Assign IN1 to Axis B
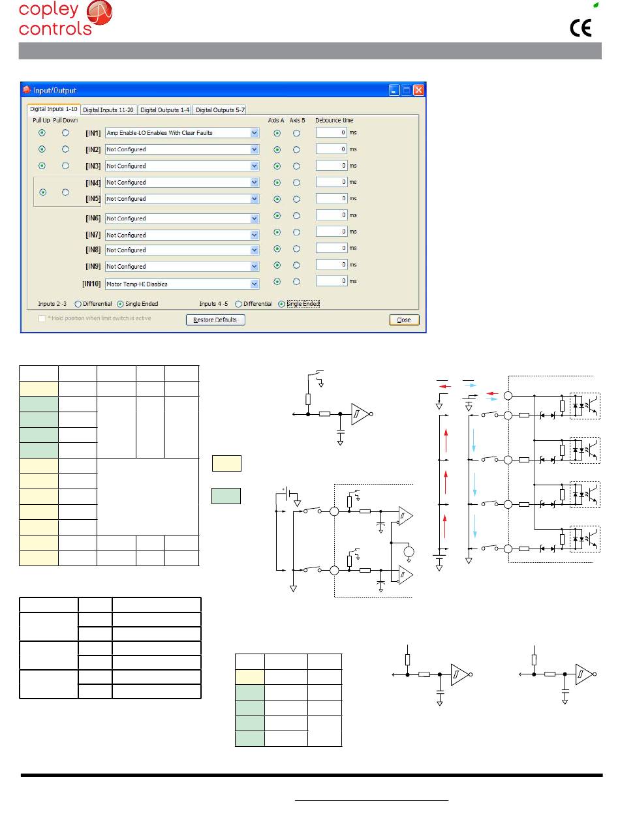 [296, 133]
